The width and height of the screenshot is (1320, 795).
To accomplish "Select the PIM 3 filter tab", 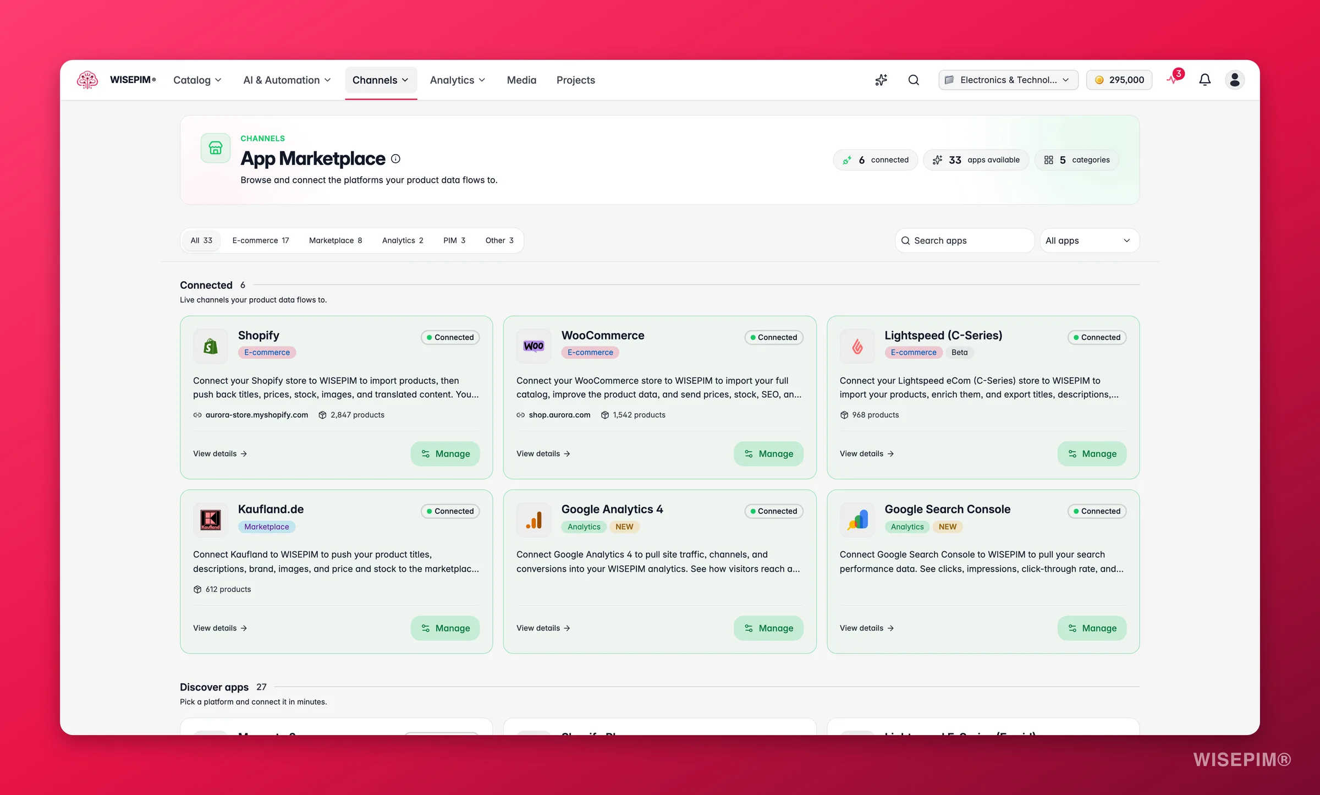I will pyautogui.click(x=454, y=240).
